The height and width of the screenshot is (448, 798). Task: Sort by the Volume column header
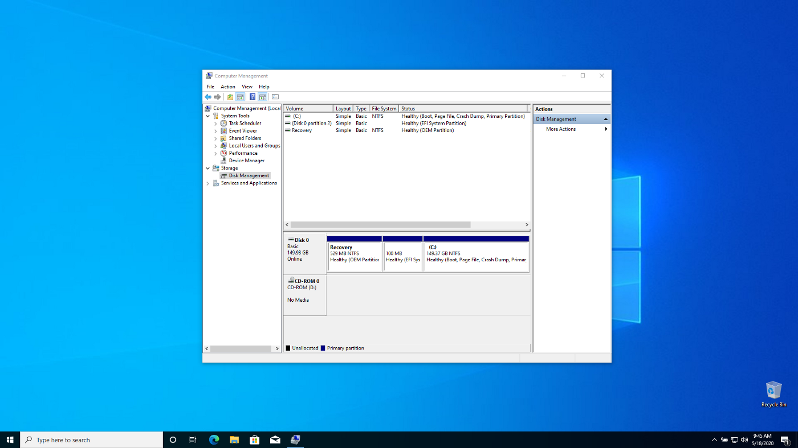[x=308, y=108]
